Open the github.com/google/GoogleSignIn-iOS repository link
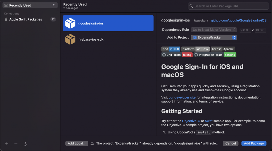 [239, 20]
